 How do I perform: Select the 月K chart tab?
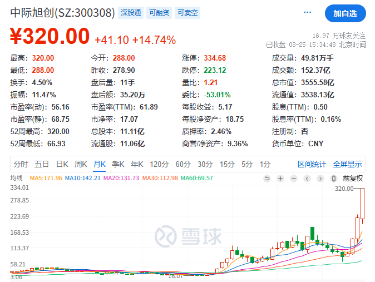[100, 164]
